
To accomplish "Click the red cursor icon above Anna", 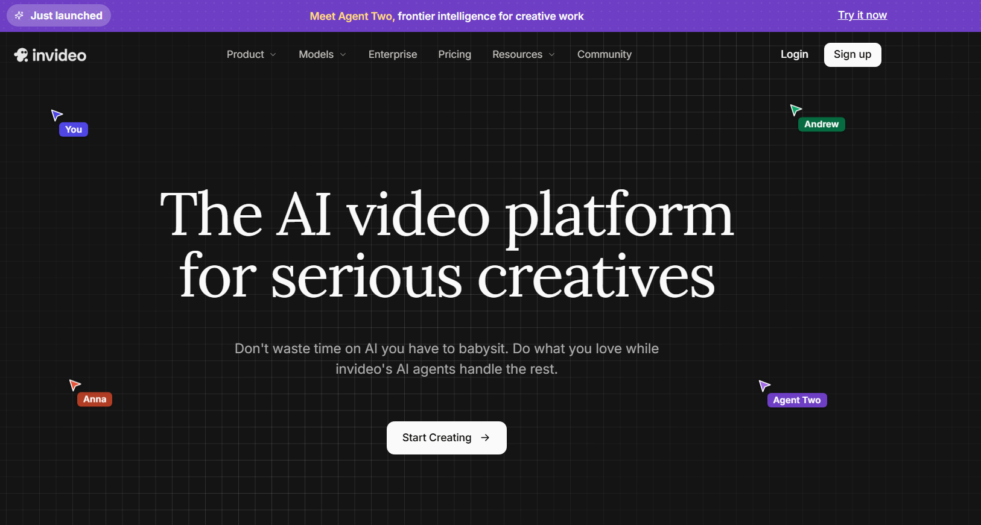I will click(x=75, y=385).
